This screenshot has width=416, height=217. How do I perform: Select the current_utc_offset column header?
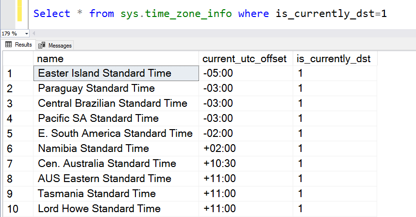point(246,59)
